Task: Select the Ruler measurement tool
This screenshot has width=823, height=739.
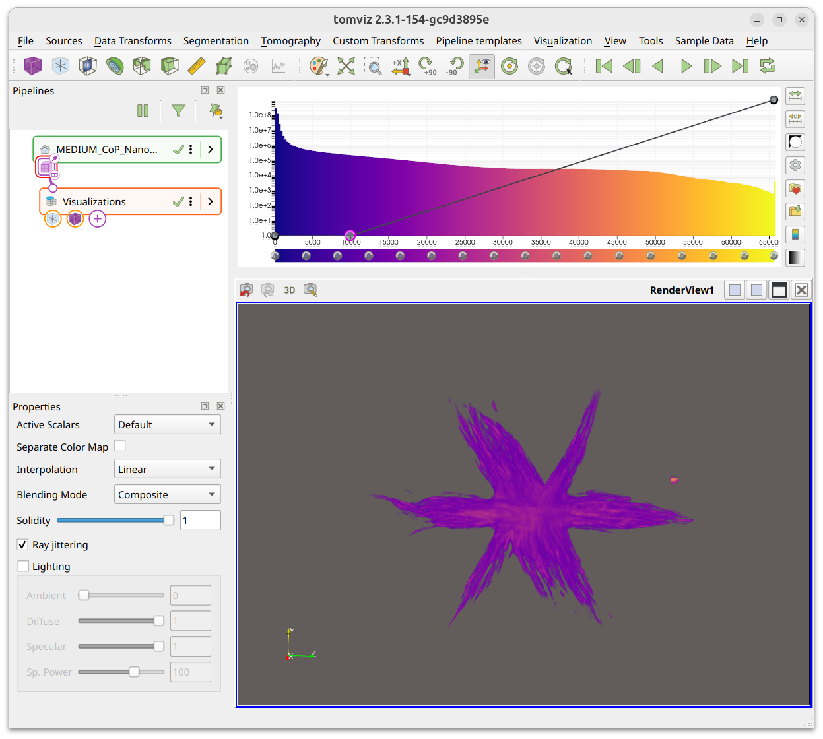Action: point(197,66)
